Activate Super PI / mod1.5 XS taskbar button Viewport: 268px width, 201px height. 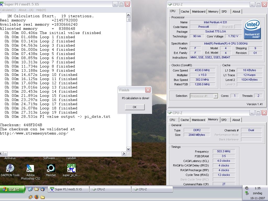(x=68, y=189)
